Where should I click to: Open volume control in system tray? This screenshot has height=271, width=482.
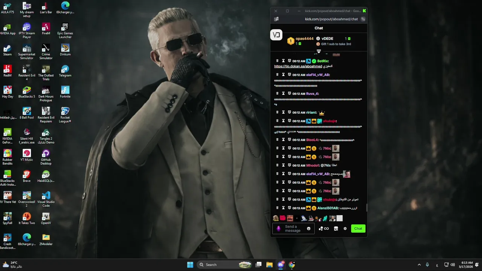pos(453,265)
